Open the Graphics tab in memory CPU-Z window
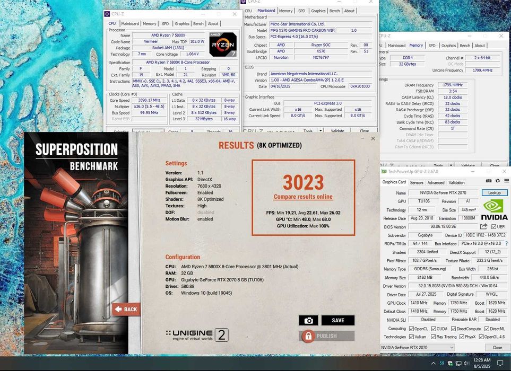The image size is (511, 371). 449,46
